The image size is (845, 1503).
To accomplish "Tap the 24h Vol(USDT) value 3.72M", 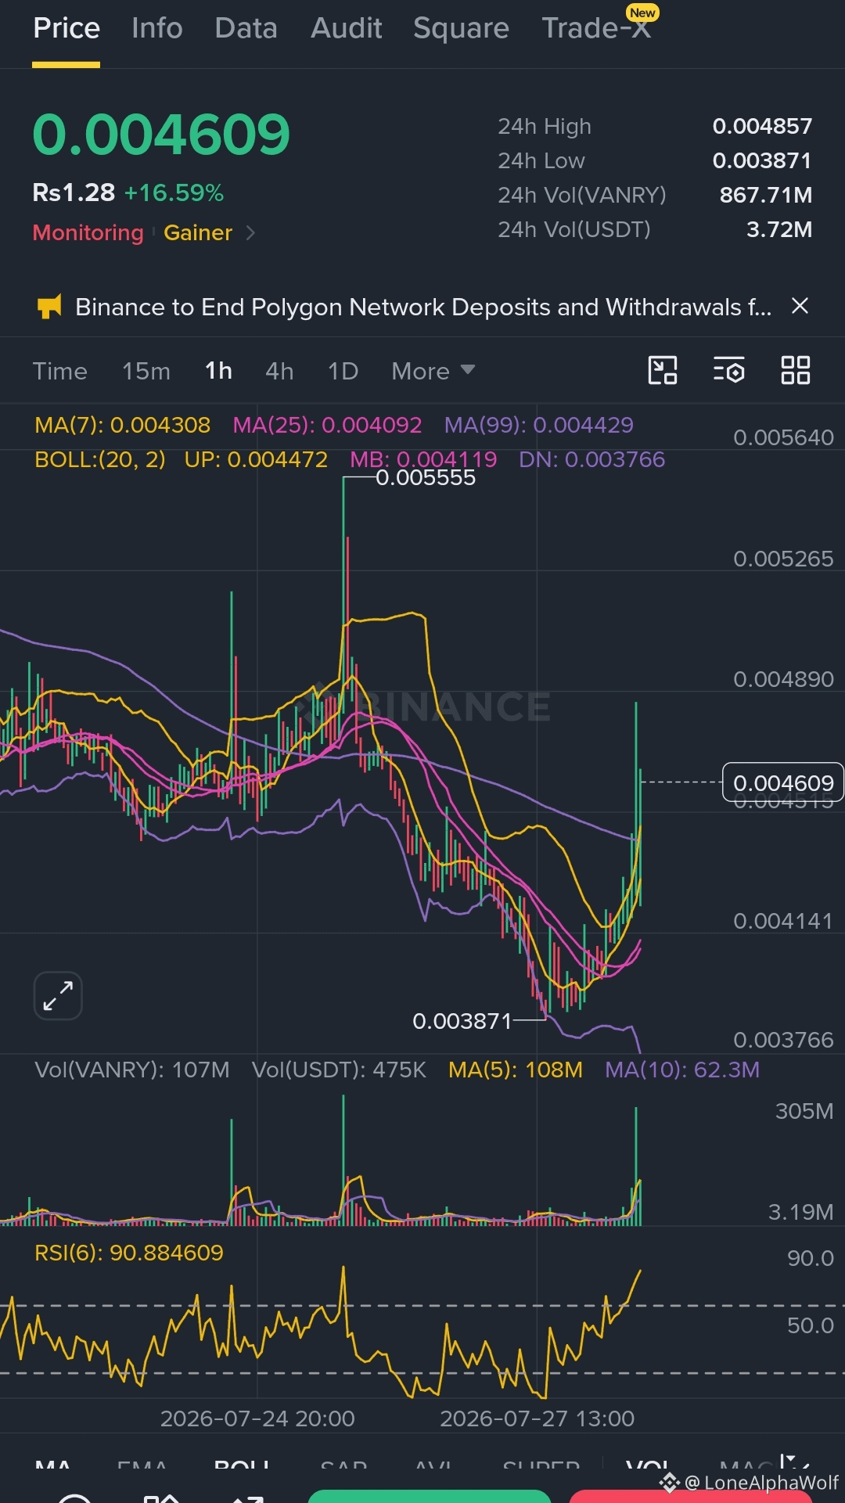I will [779, 229].
